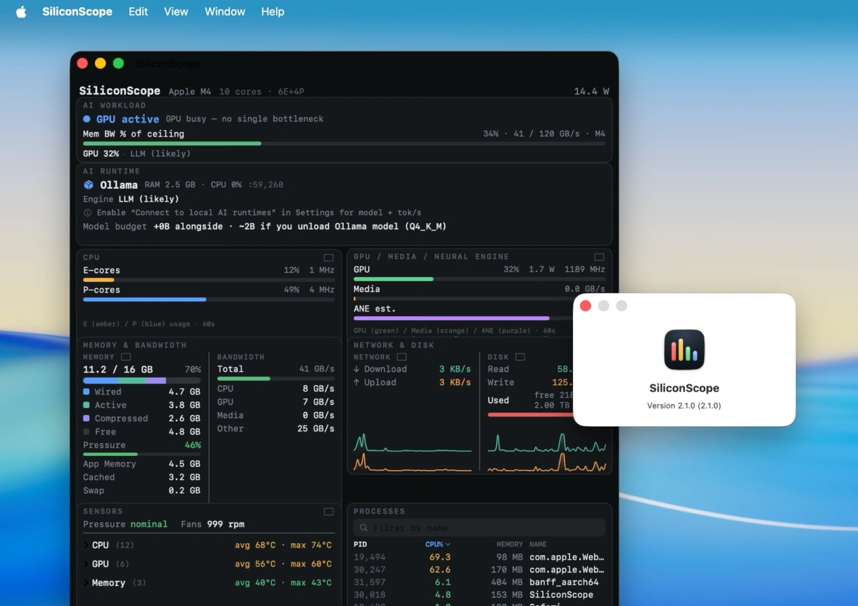This screenshot has height=606, width=858.
Task: Click the pop-out icon in CPU panel header
Action: tap(328, 258)
